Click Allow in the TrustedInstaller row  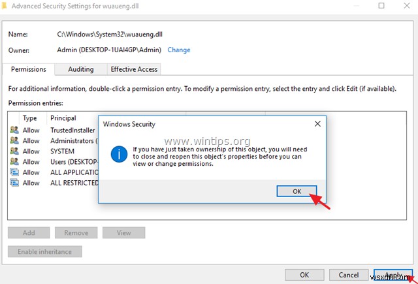(31, 130)
